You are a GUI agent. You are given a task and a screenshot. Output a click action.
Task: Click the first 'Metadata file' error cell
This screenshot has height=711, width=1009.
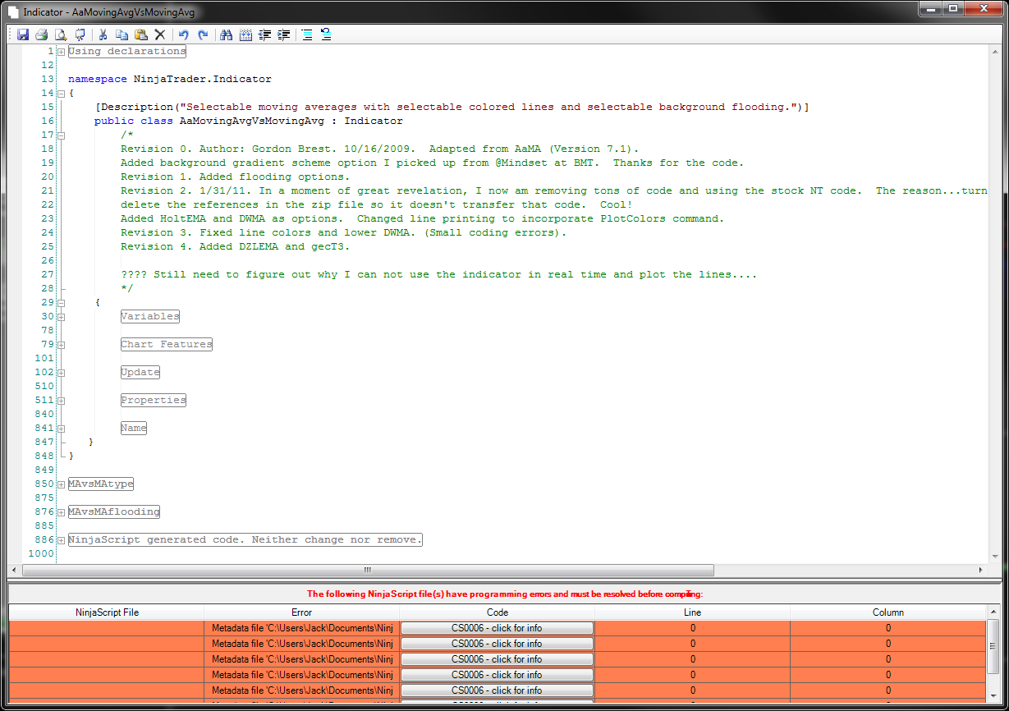coord(301,628)
